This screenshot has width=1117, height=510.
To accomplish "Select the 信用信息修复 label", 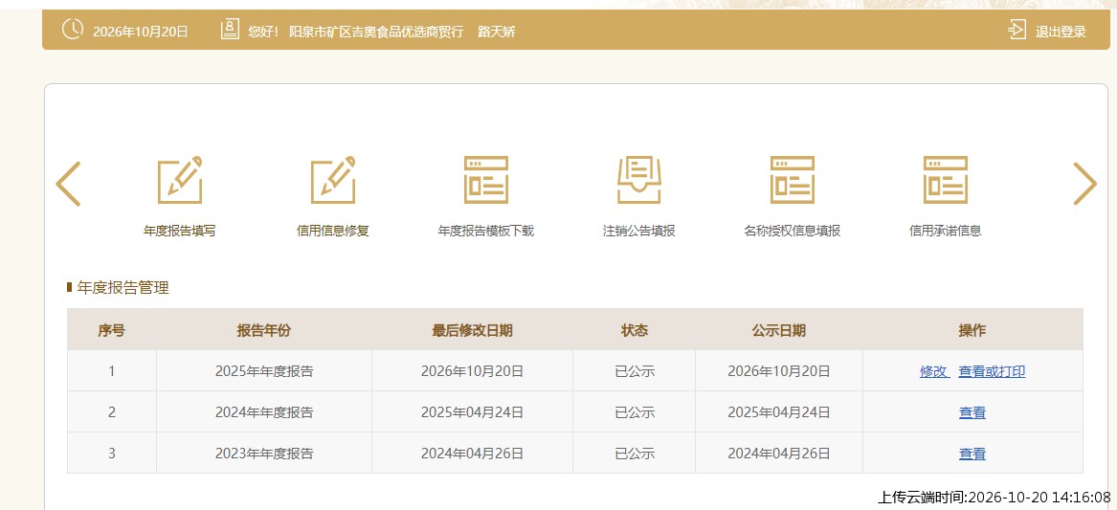I will (333, 231).
